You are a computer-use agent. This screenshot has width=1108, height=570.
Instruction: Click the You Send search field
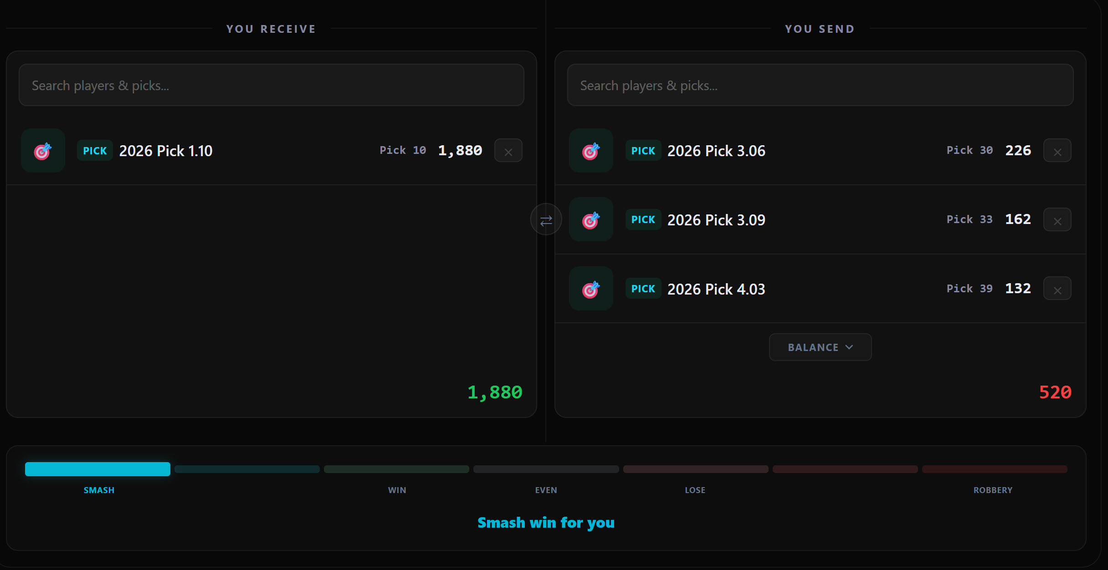click(820, 85)
